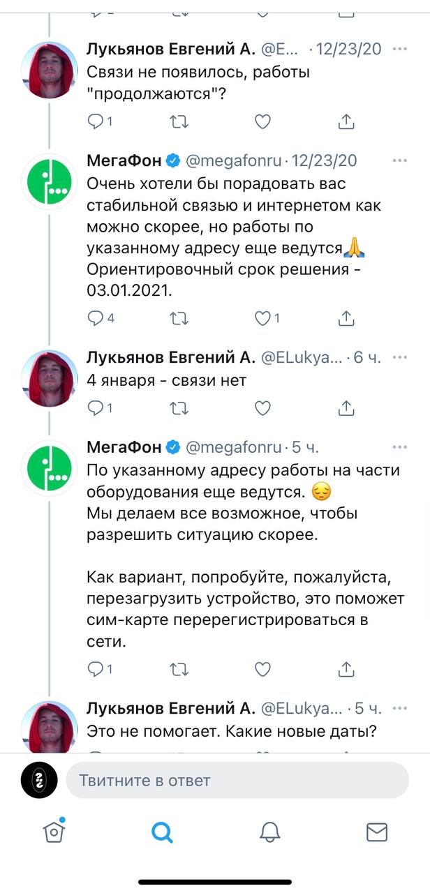The width and height of the screenshot is (430, 893).
Task: Go to the Home tab
Action: pos(54,831)
